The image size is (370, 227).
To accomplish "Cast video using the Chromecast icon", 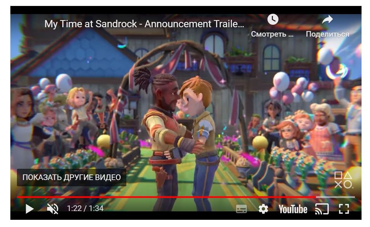I will (x=322, y=209).
